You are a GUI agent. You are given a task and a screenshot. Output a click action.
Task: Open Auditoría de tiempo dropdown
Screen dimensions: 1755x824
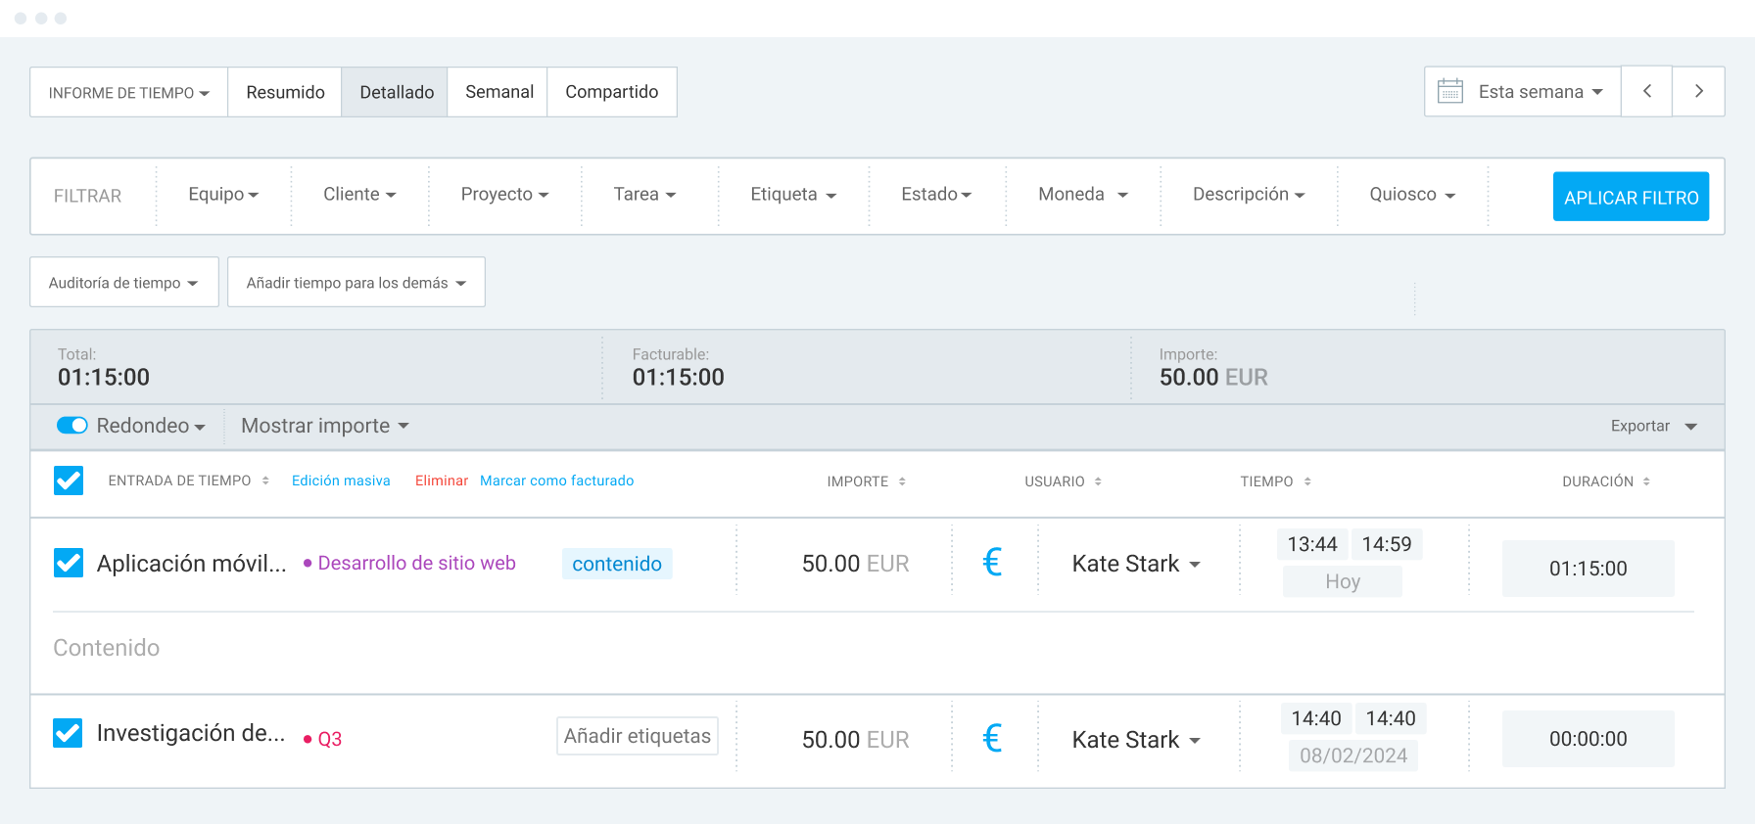[123, 283]
